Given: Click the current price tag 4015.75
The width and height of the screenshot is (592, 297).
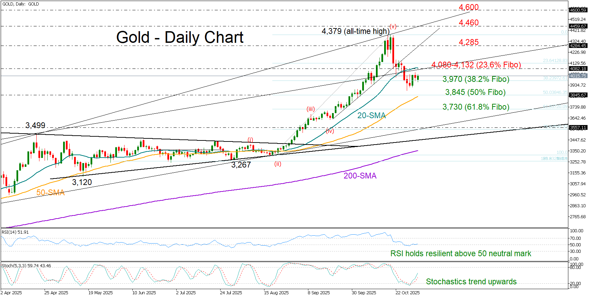Looking at the screenshot, I should [578, 76].
